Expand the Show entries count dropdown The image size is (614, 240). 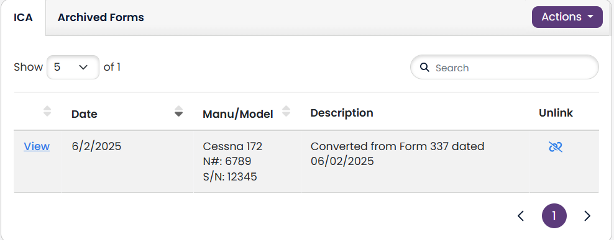tap(73, 67)
